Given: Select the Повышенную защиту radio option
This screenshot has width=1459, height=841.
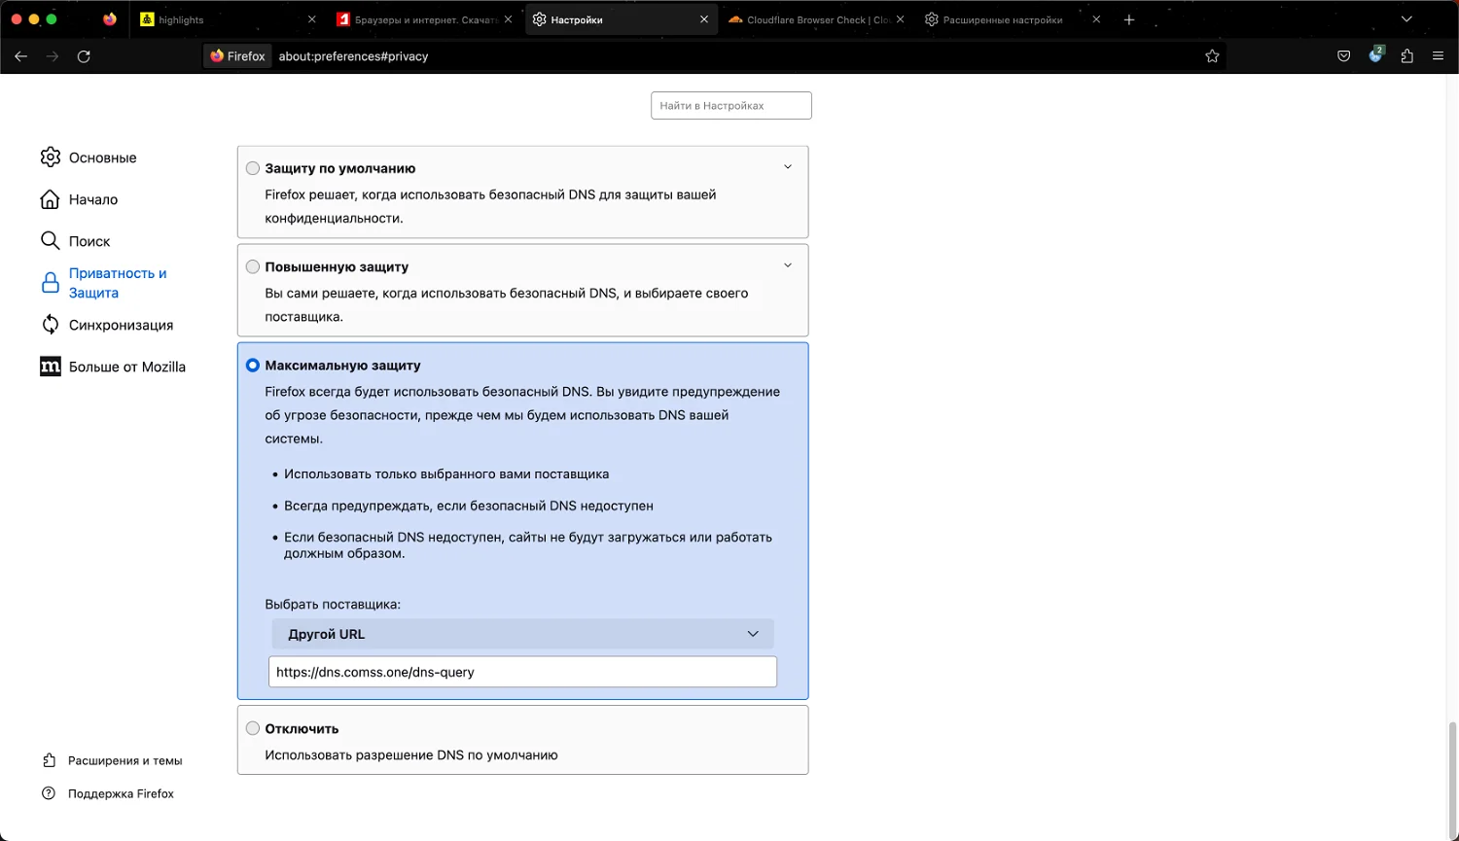Looking at the screenshot, I should [253, 266].
